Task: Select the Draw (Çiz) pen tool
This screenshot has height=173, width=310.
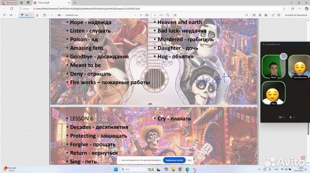Action: 25,15
